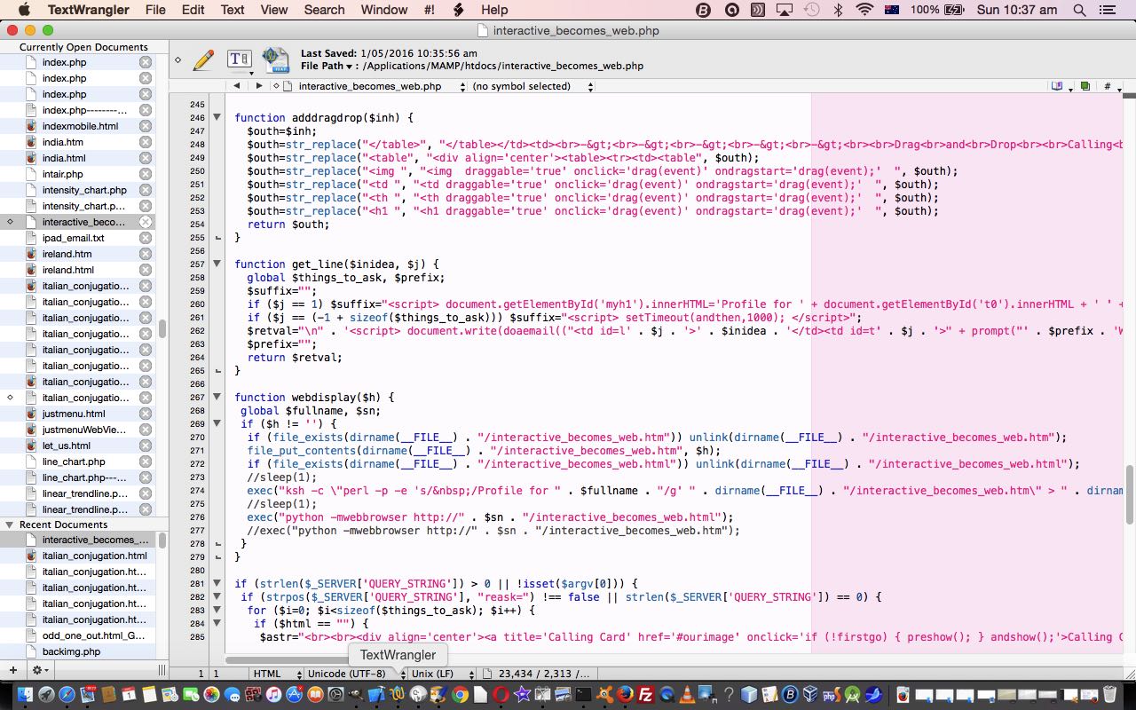Open the gear action menu below the sidebar
The image size is (1136, 710).
(40, 670)
